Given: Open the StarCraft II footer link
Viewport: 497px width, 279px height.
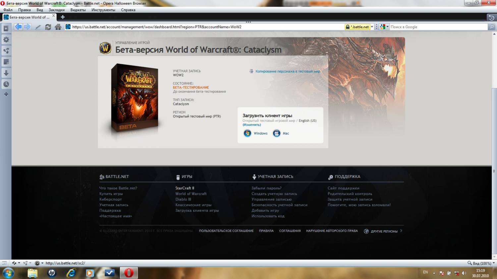Looking at the screenshot, I should pyautogui.click(x=185, y=188).
